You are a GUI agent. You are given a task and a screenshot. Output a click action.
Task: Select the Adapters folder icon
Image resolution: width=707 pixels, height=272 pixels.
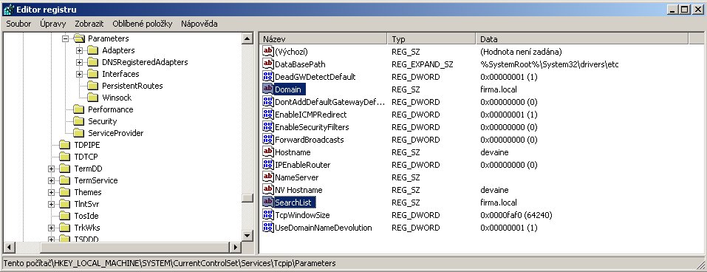[93, 50]
